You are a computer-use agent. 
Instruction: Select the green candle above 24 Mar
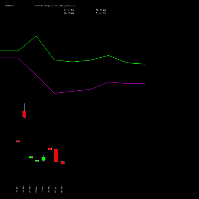click(x=31, y=157)
